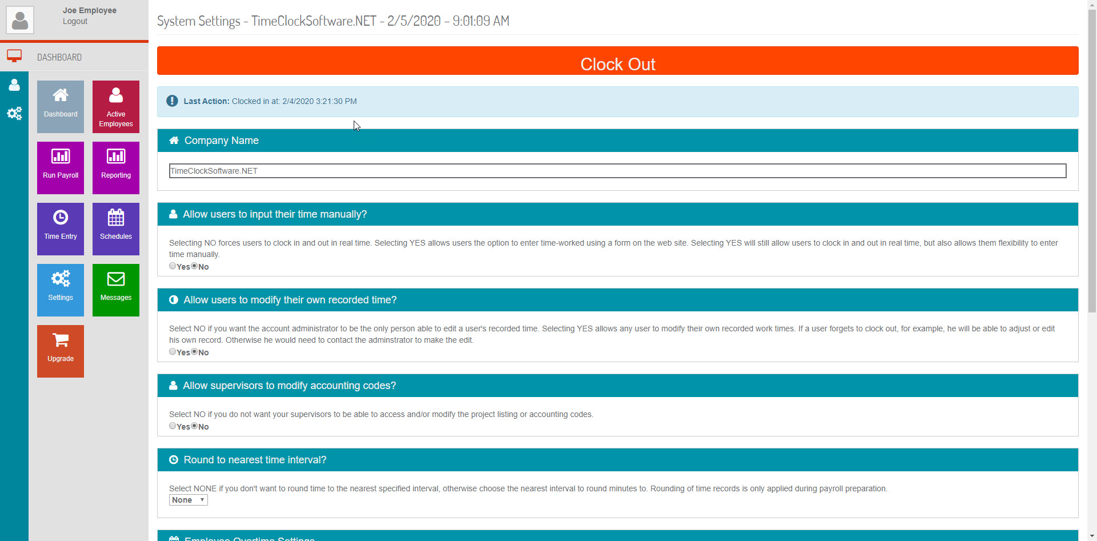Screen dimensions: 1097x541
Task: Open the rounding interval None dropdown
Action: 189,500
